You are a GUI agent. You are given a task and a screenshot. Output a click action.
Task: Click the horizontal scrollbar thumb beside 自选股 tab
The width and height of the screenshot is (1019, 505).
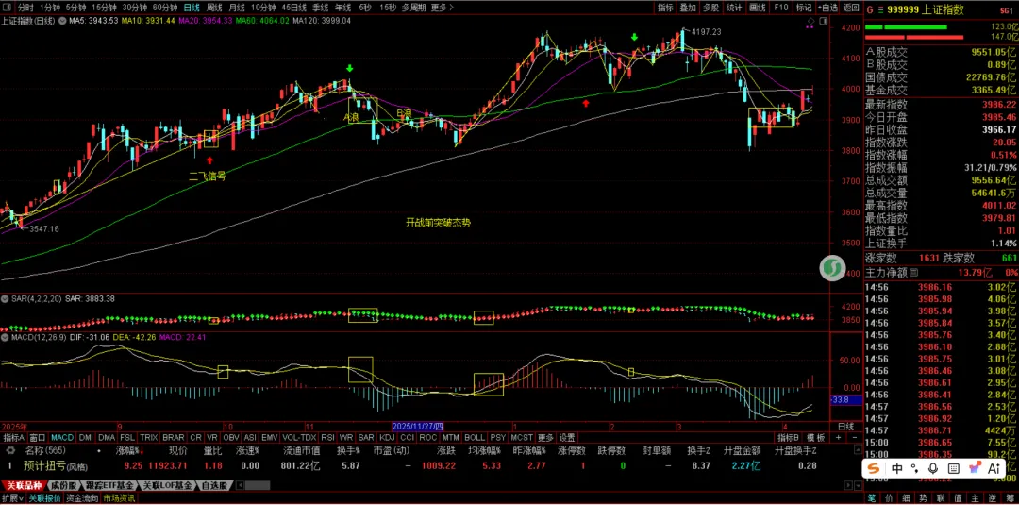(x=257, y=485)
